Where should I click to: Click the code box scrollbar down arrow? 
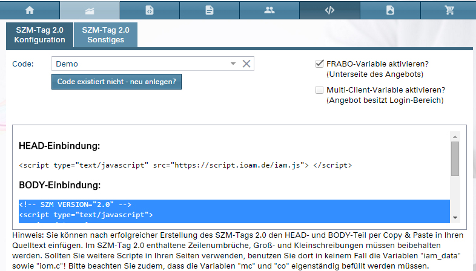point(455,218)
